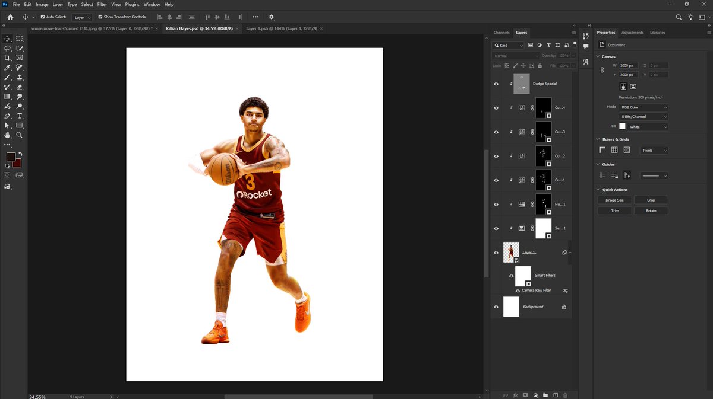The image size is (713, 399).
Task: Toggle the rulers icon in Properties
Action: [602, 150]
